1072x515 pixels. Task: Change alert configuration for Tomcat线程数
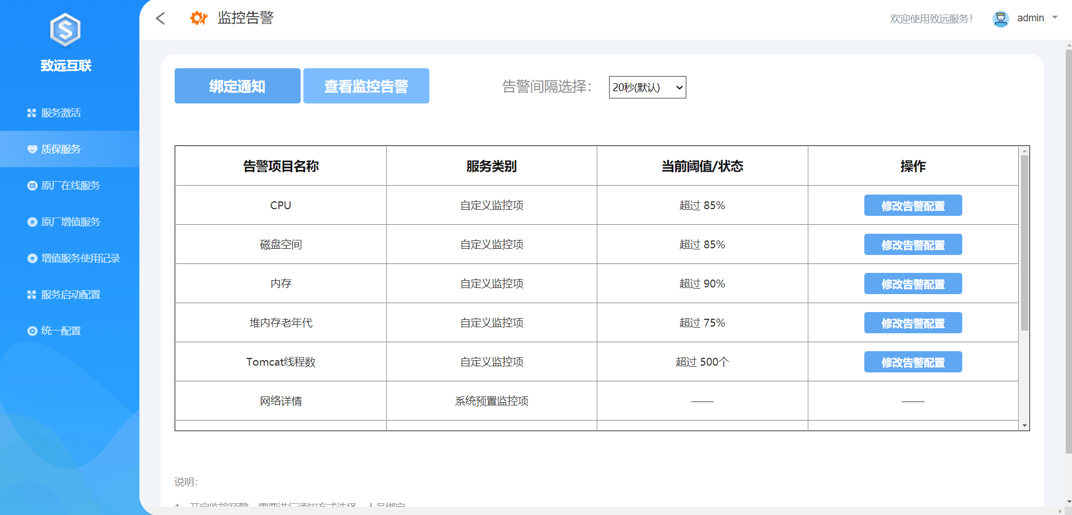click(x=912, y=362)
